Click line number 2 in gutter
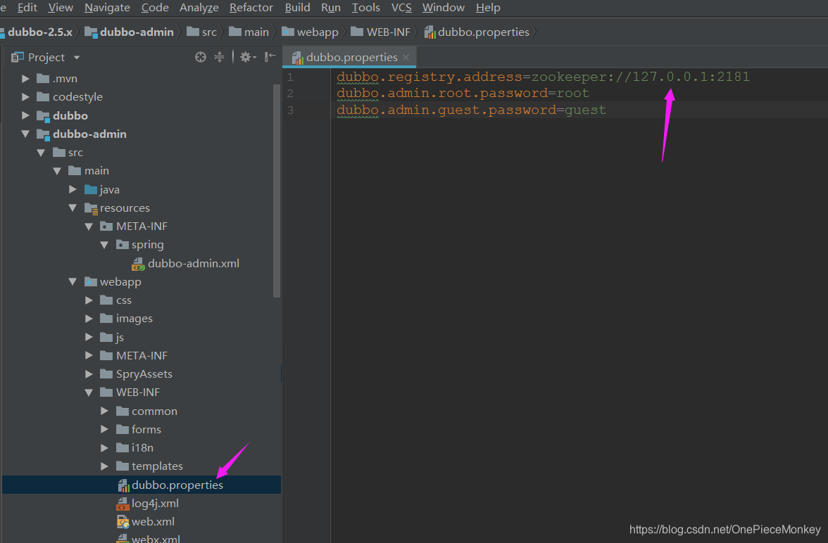Viewport: 828px width, 543px height. pos(290,94)
